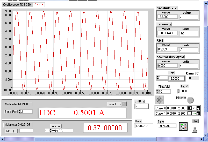The height and width of the screenshot is (142, 208).
Task: Click x-axis label 0.00050 on the graph
Action: point(80,93)
